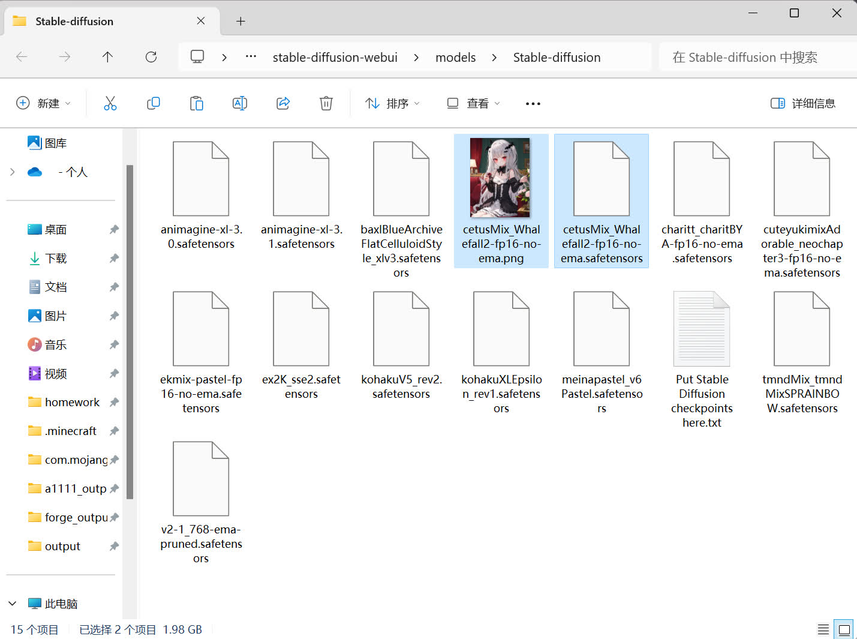The image size is (857, 639).
Task: Share the selected files
Action: click(x=283, y=103)
